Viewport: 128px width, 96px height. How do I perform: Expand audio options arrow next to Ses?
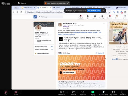pos(9,92)
